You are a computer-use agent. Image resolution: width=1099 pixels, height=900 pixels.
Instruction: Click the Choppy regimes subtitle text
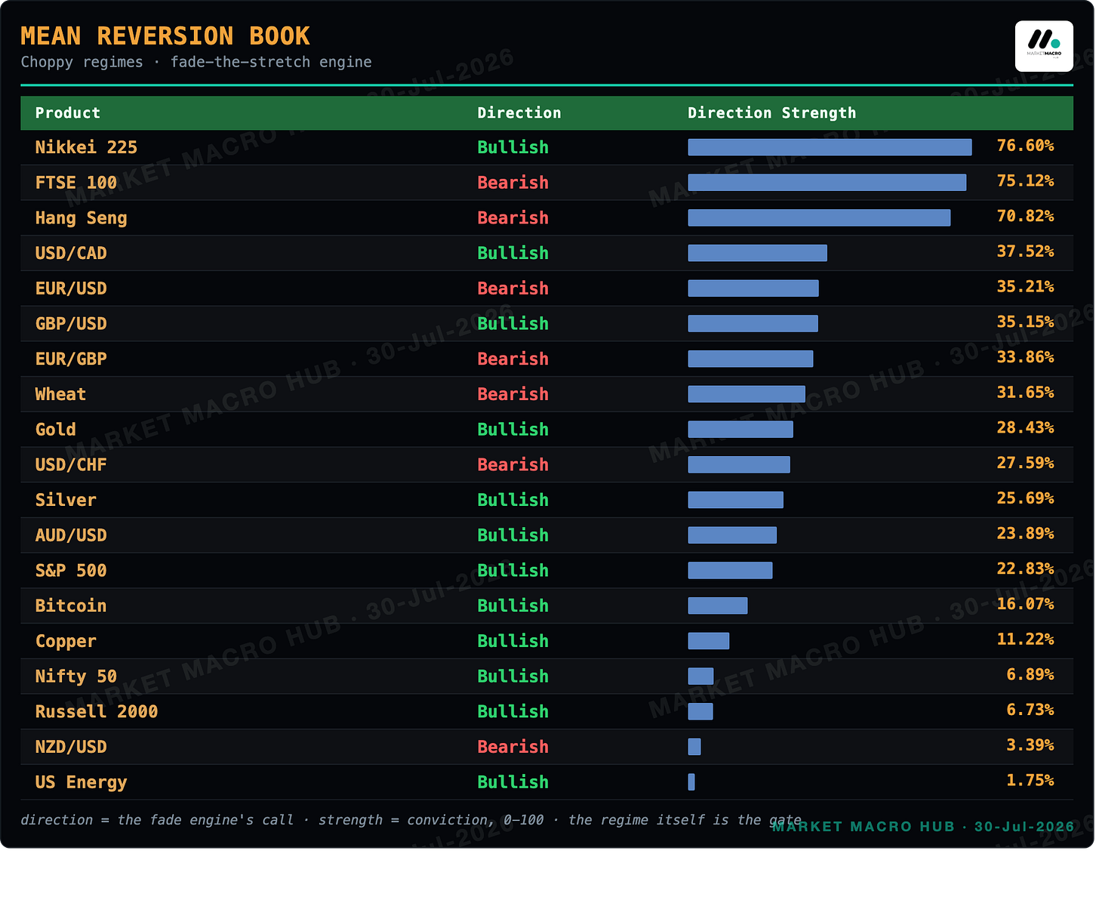(196, 62)
